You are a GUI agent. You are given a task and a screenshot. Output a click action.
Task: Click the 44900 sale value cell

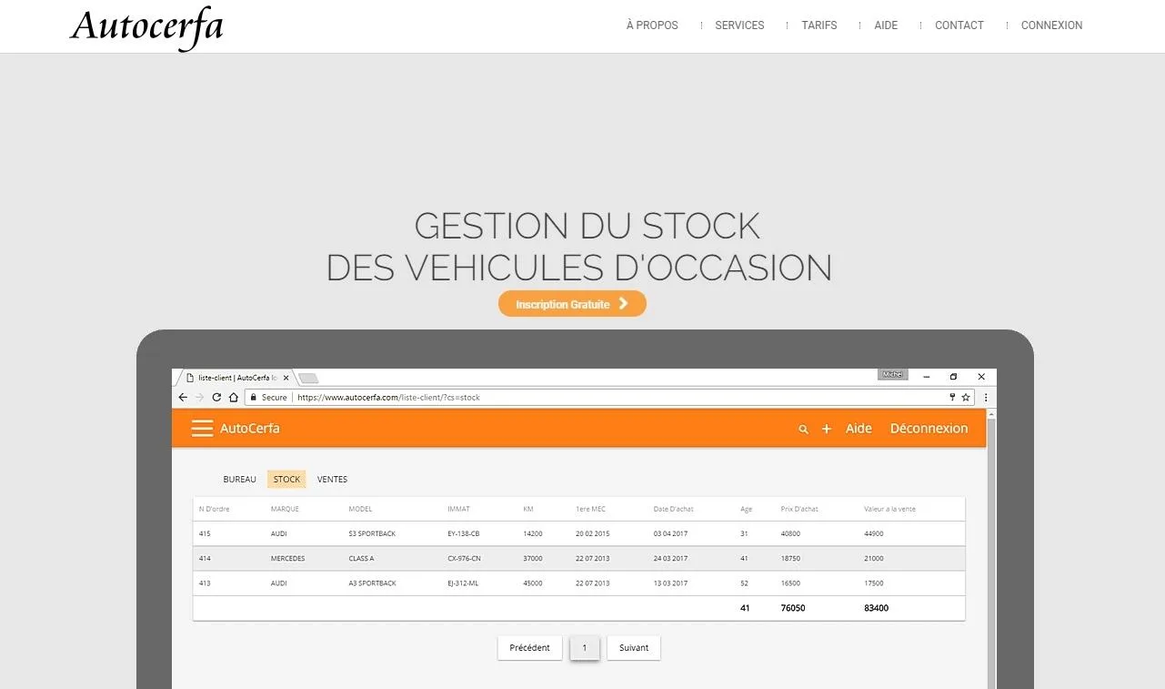tap(873, 533)
